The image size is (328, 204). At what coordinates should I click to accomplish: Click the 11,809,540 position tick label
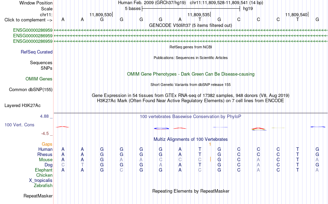tap(296, 14)
